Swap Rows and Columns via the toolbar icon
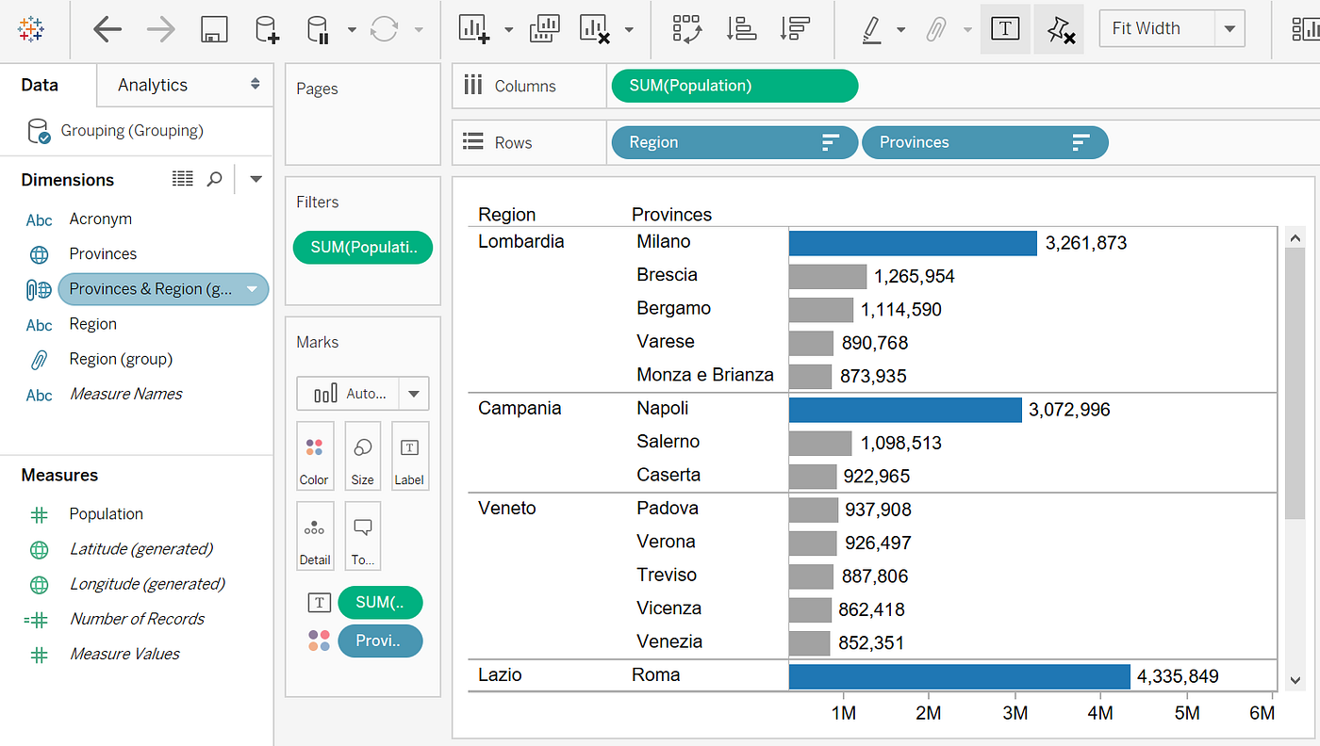 coord(686,29)
